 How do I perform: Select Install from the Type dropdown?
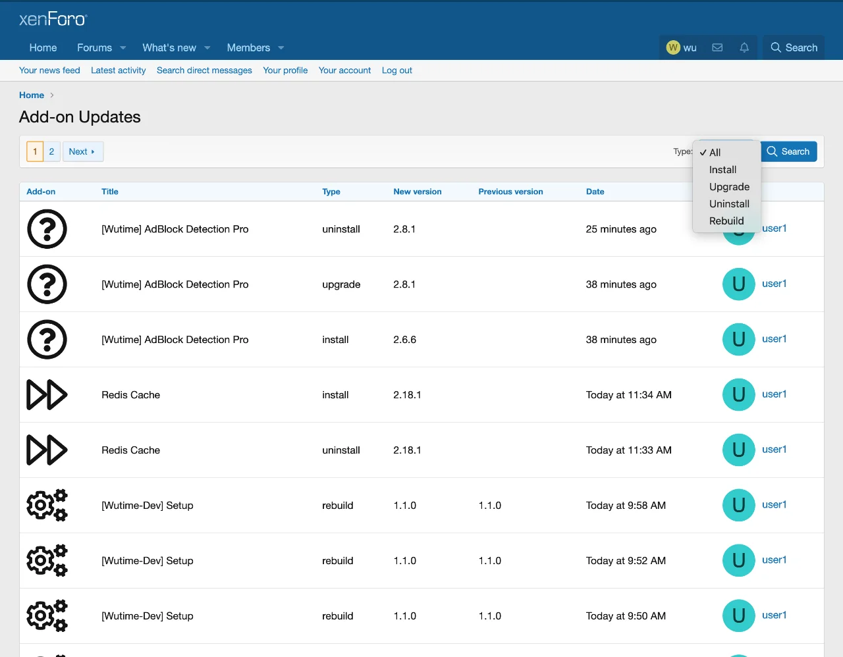[722, 169]
